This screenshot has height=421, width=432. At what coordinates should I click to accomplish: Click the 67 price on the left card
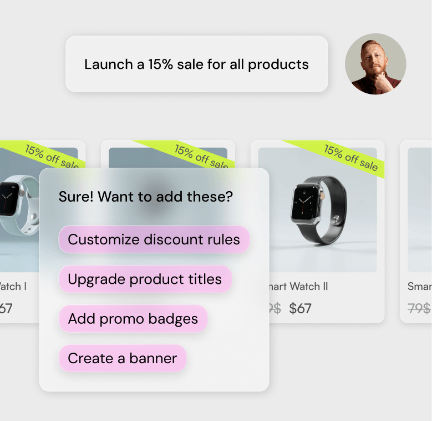[6, 308]
